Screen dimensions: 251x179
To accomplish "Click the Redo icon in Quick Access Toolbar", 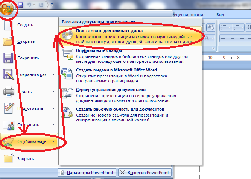I will point(41,5).
